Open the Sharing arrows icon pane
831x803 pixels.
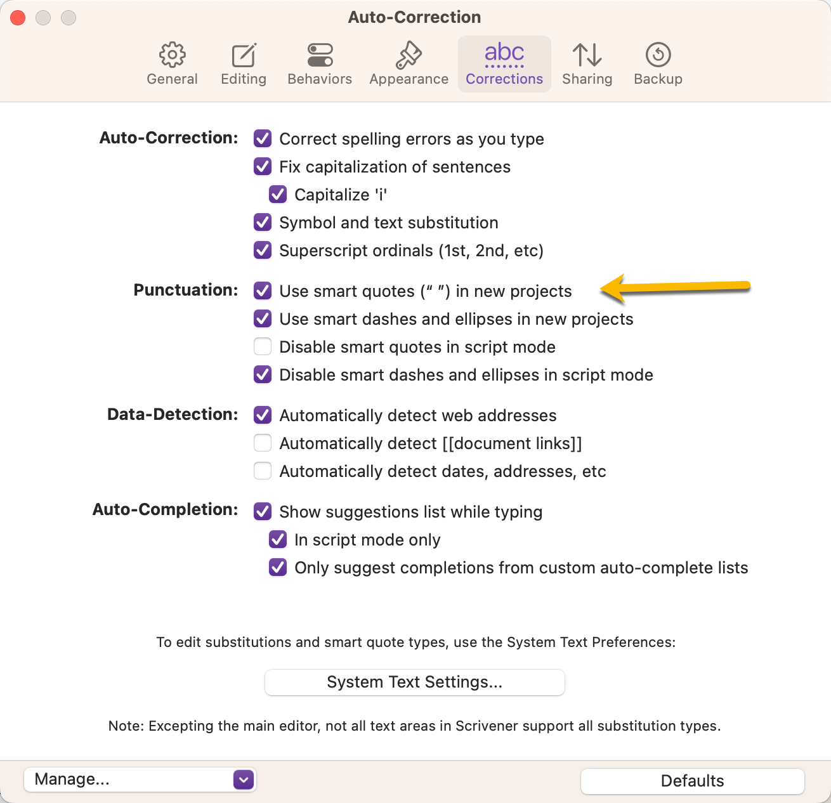tap(587, 55)
